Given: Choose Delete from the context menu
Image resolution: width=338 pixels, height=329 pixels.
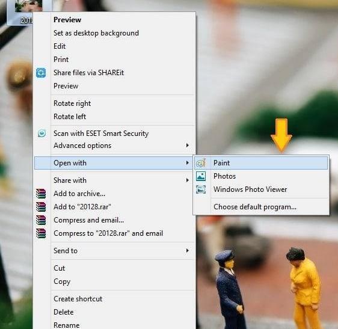Looking at the screenshot, I should 114,312.
